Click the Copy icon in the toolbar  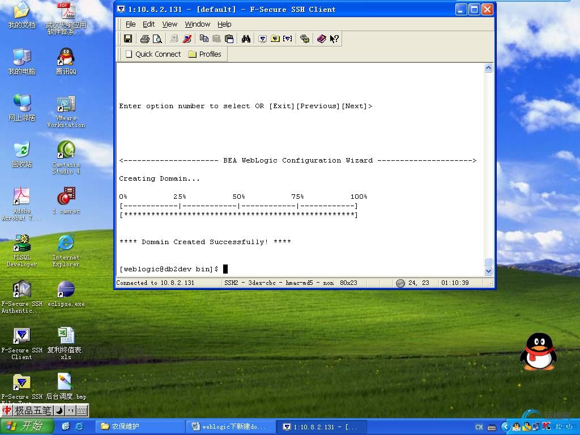coord(204,39)
